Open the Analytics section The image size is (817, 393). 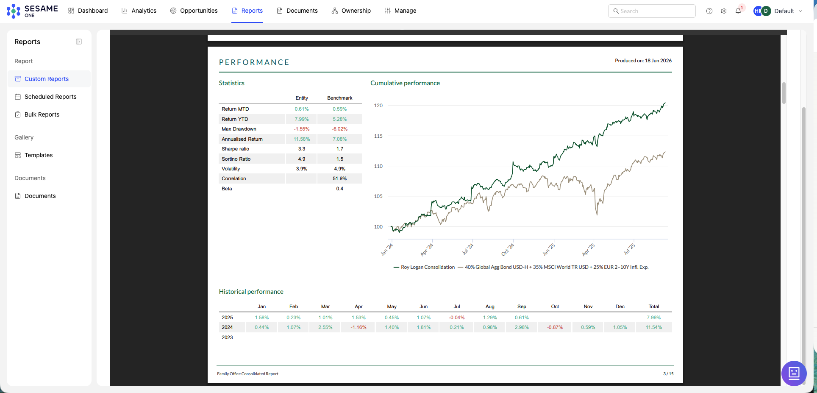point(139,11)
